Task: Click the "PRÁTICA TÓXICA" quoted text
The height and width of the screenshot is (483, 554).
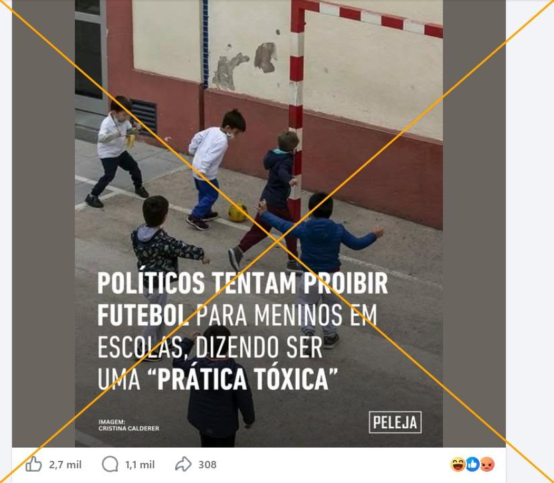Action: tap(242, 379)
